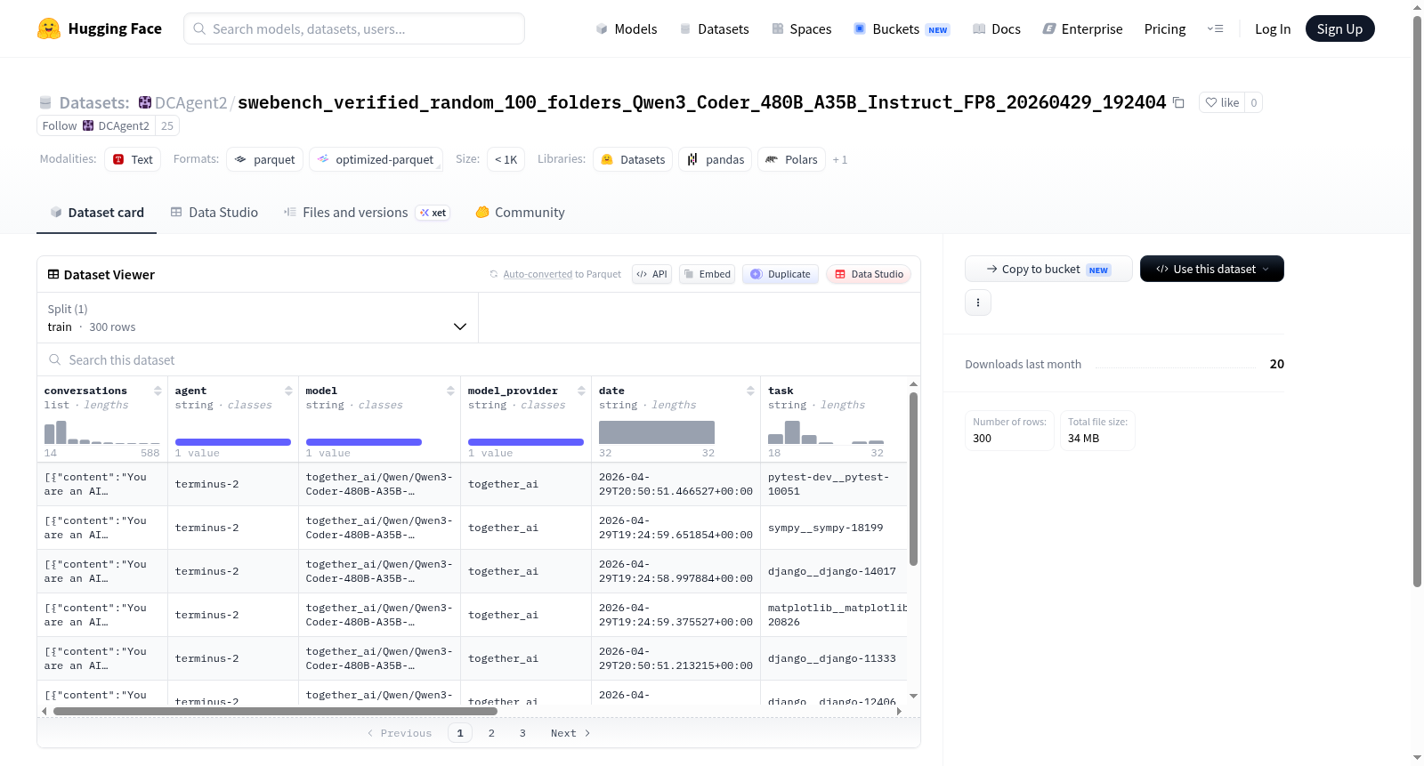The width and height of the screenshot is (1424, 766).
Task: Select the <1K size tag
Action: [x=506, y=159]
